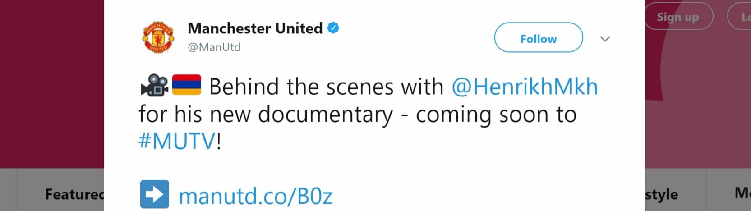Open the Manchester United display name
Image resolution: width=751 pixels, height=211 pixels.
[255, 28]
